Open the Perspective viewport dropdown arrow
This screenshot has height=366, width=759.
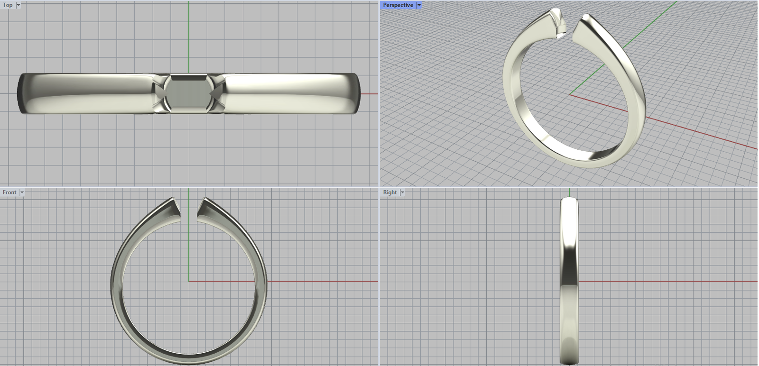click(x=419, y=5)
